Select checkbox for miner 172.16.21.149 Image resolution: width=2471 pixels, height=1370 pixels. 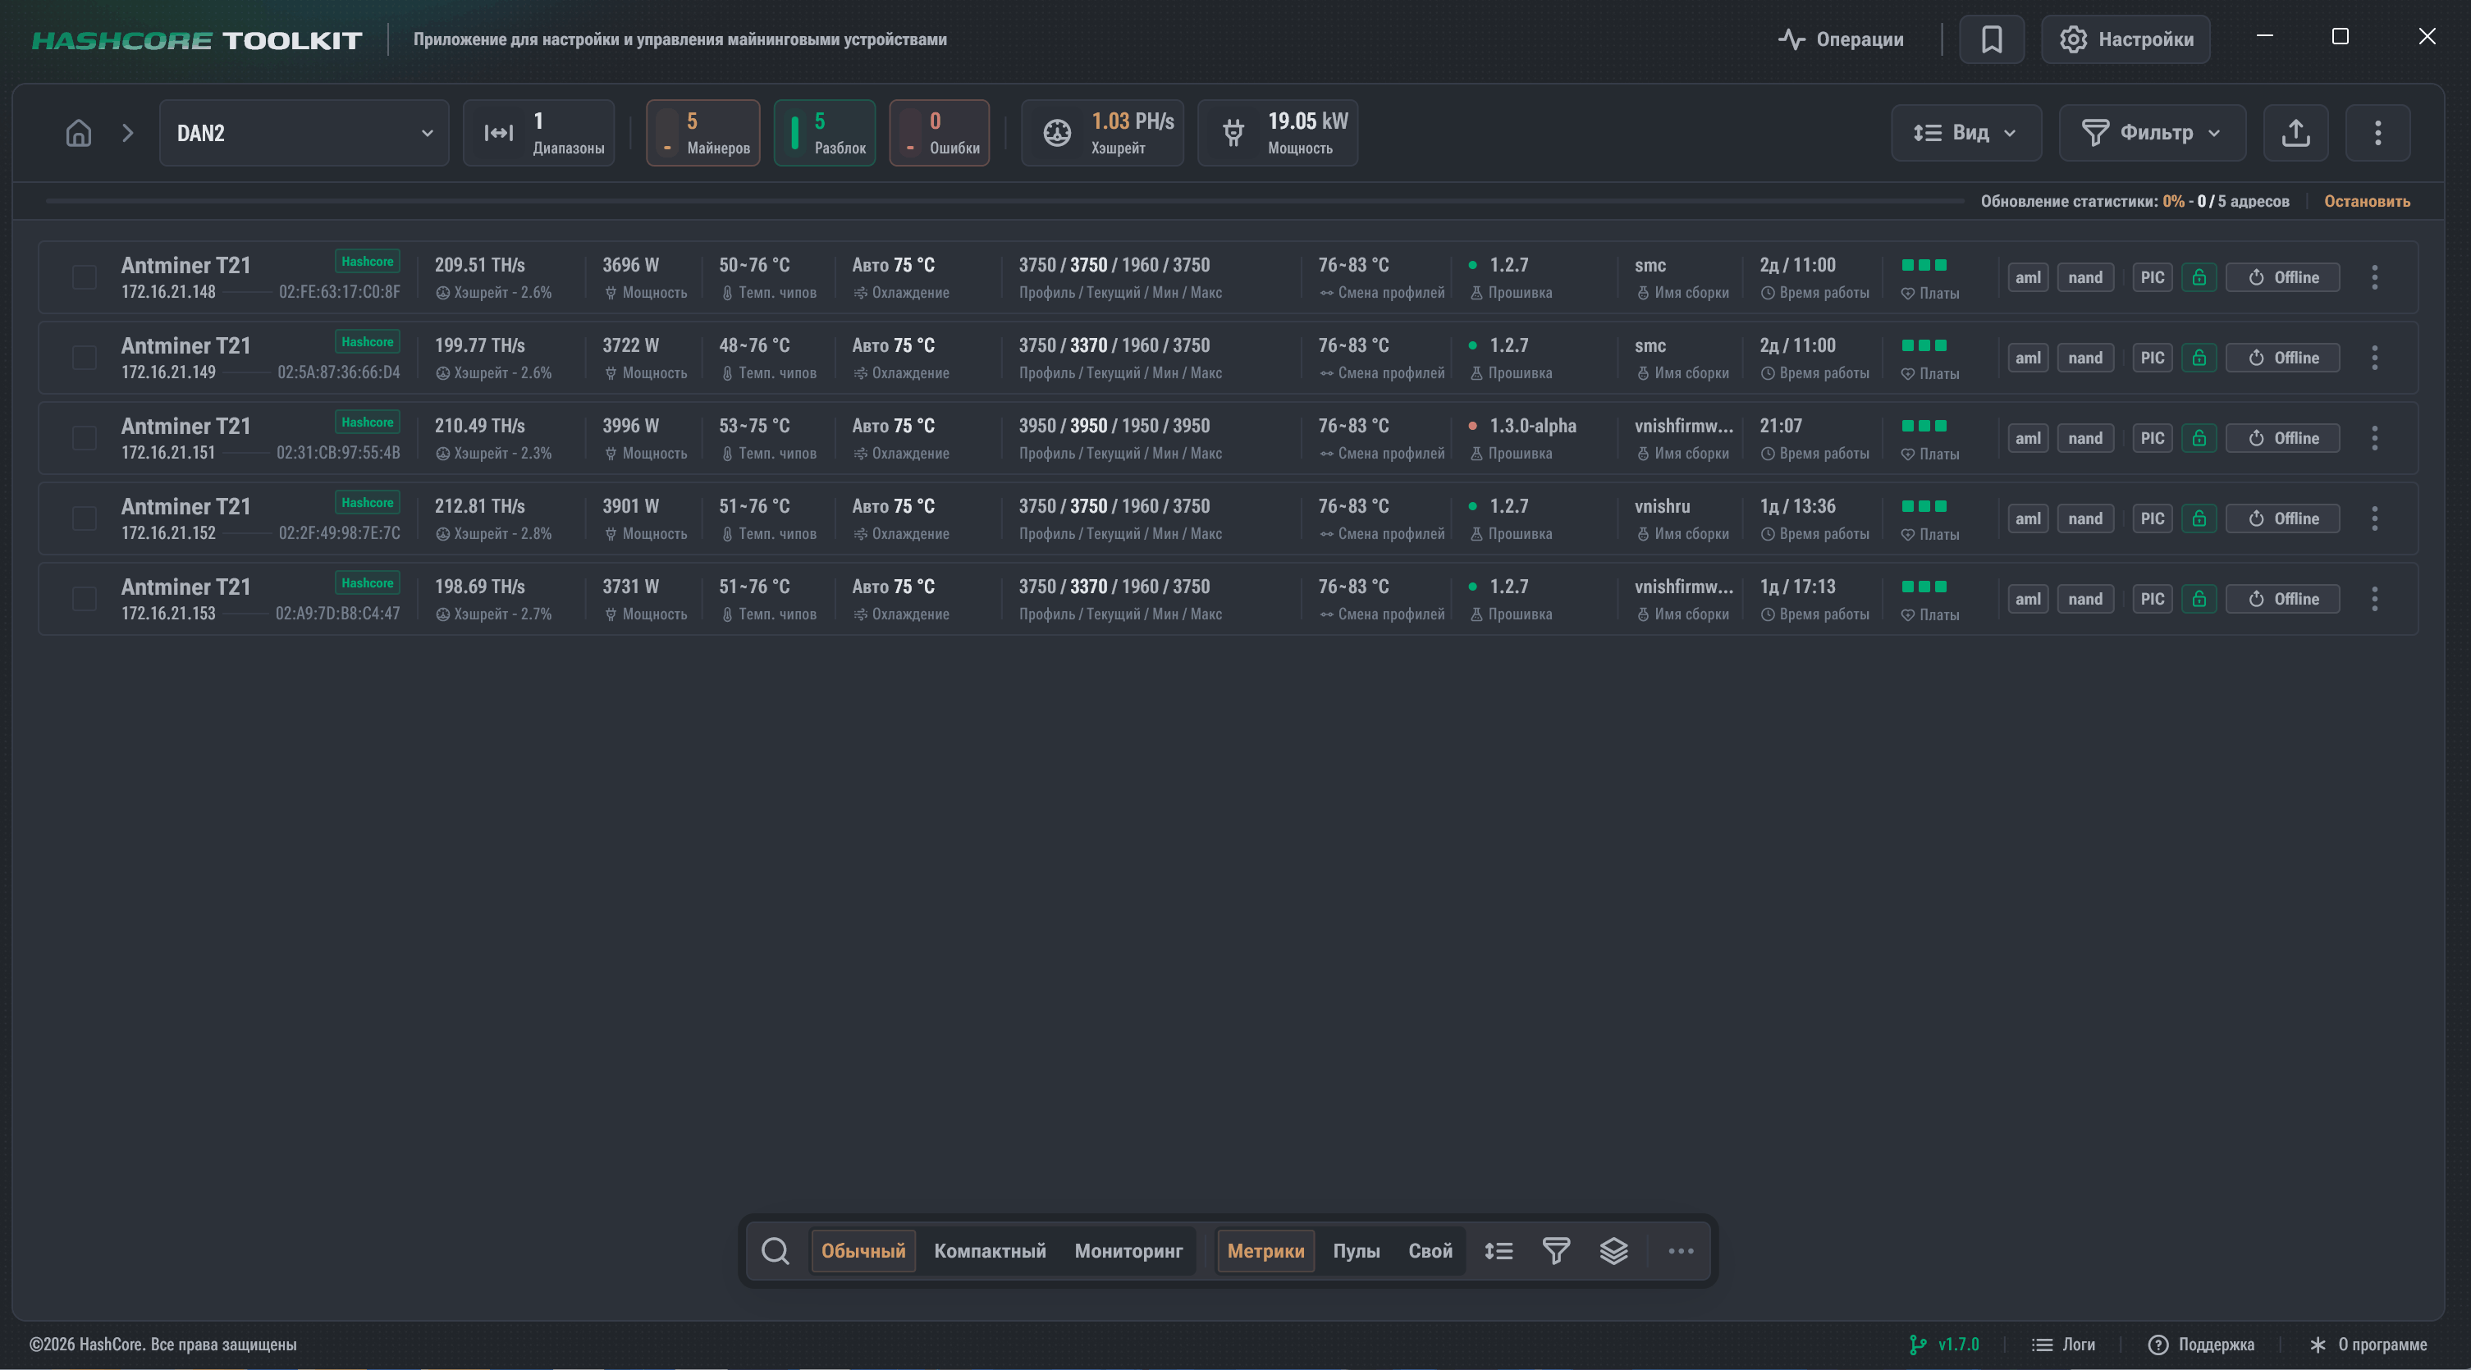tap(85, 358)
